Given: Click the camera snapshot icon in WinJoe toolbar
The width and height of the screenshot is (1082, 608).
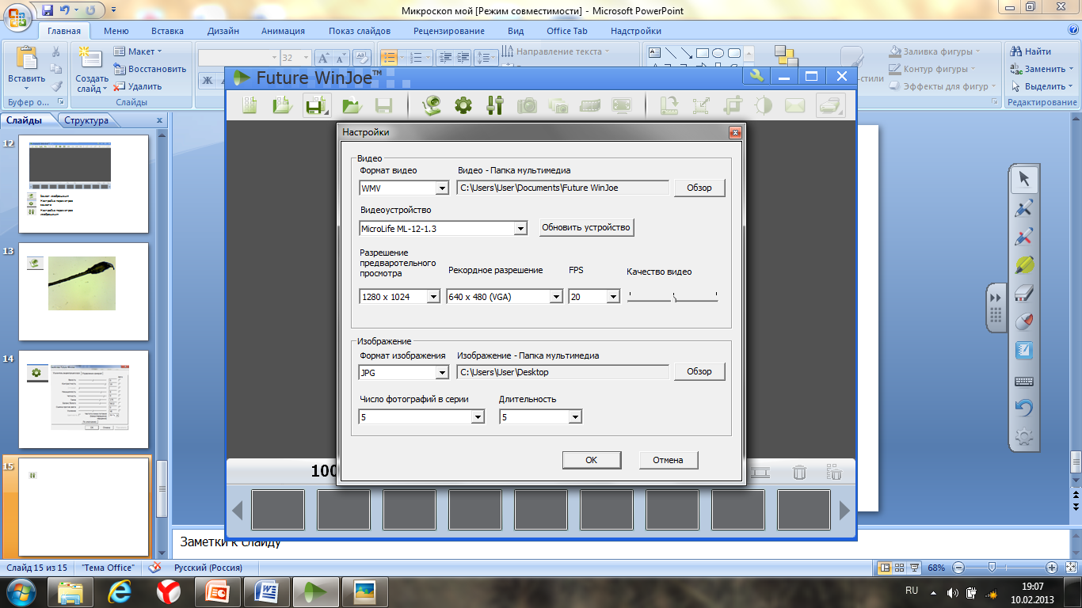Looking at the screenshot, I should 527,105.
